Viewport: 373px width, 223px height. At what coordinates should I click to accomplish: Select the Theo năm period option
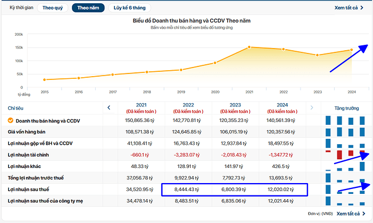pyautogui.click(x=88, y=8)
